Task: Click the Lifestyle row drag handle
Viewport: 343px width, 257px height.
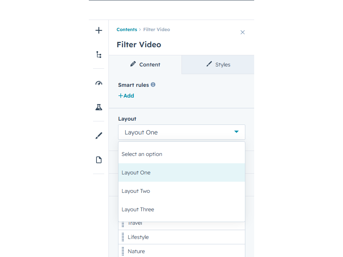Action: (x=123, y=237)
